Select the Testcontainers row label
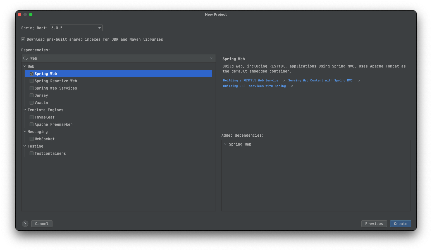 coord(50,153)
